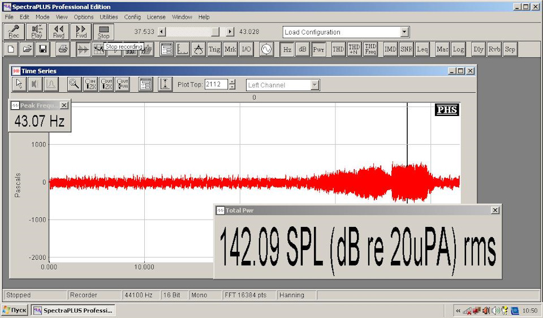The height and width of the screenshot is (318, 543).
Task: Open the signal generator sine-wave icon
Action: [x=266, y=49]
